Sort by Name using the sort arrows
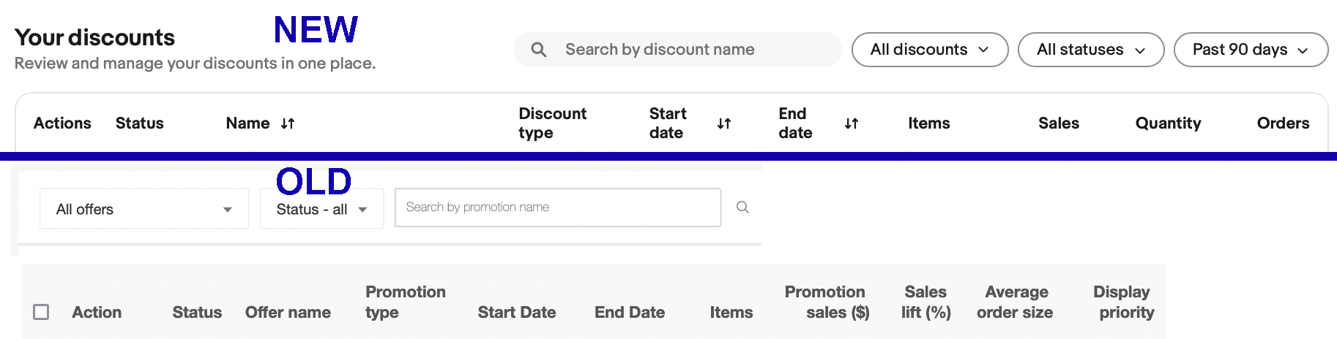 (x=288, y=123)
